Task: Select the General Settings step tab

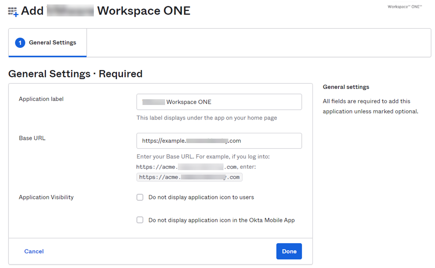Action: (x=47, y=43)
